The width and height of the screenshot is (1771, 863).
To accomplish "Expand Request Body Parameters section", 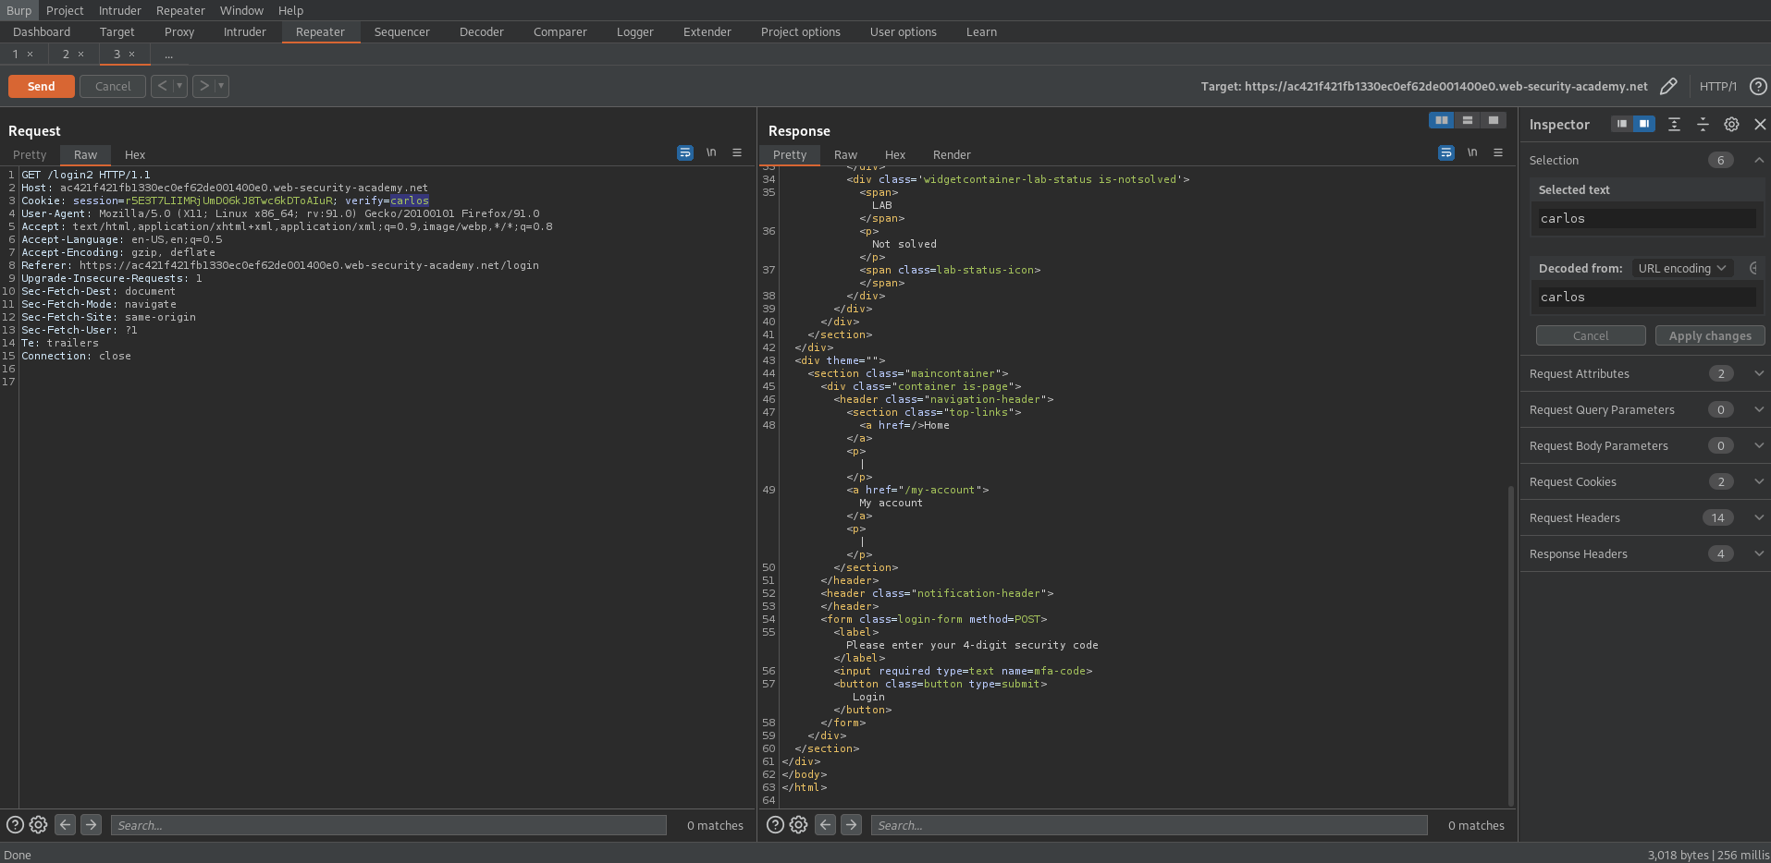I will point(1759,445).
